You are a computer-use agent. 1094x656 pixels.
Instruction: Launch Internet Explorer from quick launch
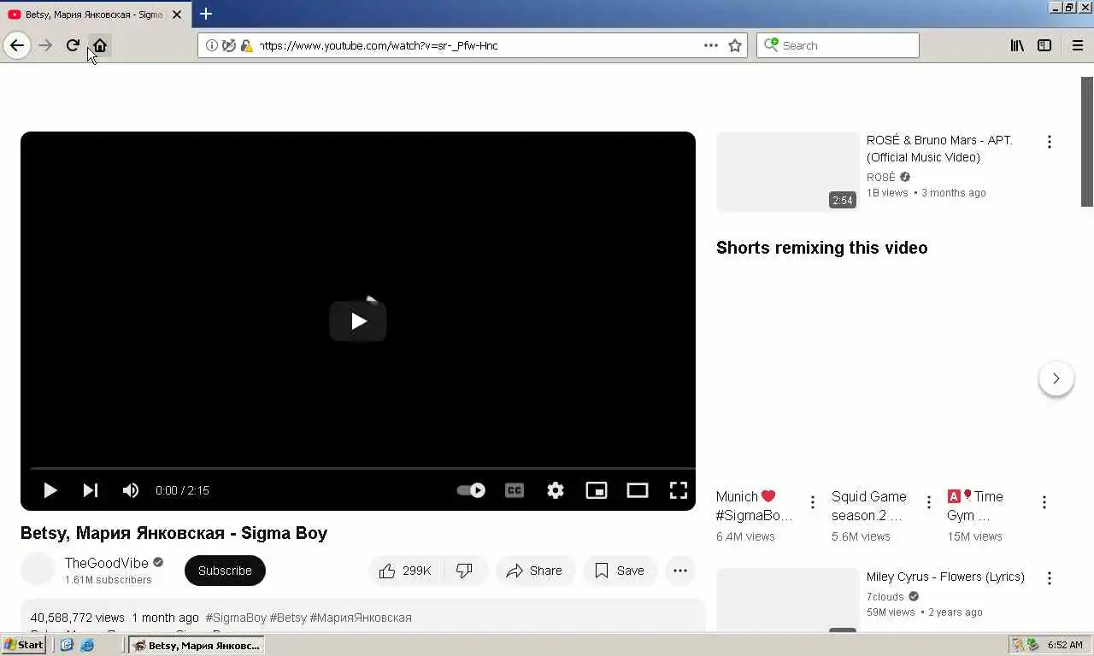coord(87,645)
